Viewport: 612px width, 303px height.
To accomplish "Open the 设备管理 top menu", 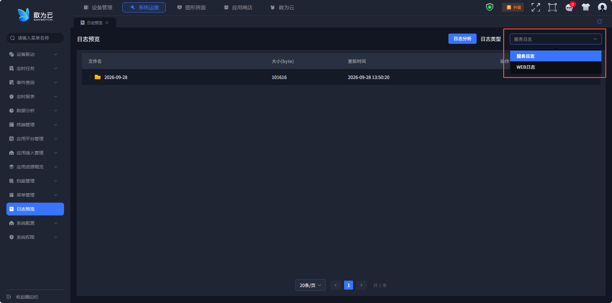I will coord(98,7).
